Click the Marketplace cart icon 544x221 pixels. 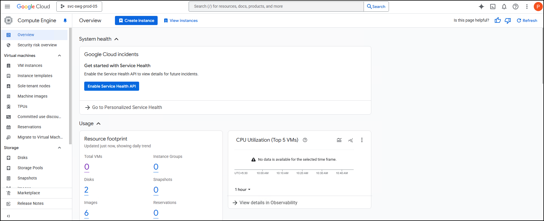[9, 193]
